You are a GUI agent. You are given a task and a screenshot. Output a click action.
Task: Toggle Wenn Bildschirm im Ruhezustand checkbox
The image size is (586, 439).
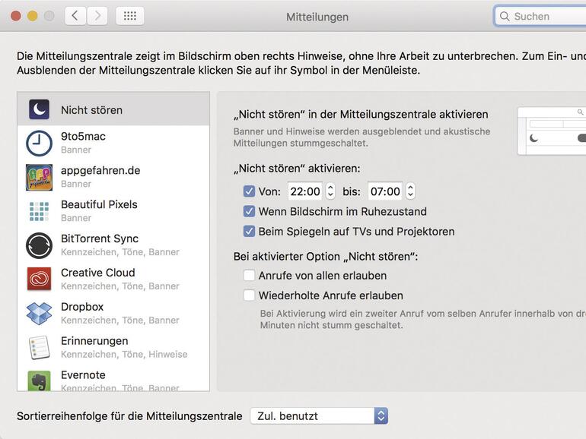pyautogui.click(x=249, y=211)
